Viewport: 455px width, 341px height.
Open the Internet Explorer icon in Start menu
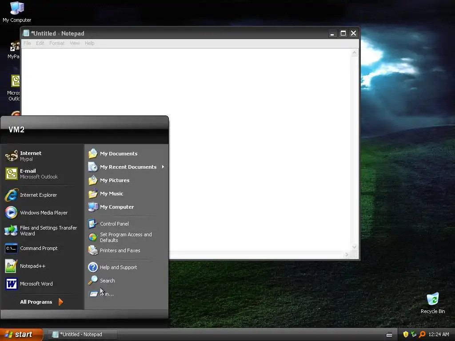click(12, 195)
